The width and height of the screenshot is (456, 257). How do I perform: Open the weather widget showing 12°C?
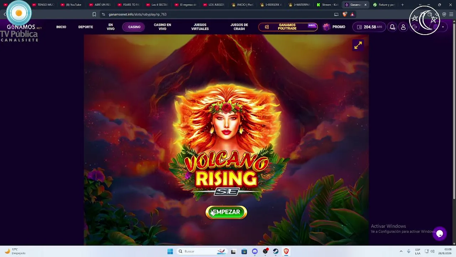(15, 251)
